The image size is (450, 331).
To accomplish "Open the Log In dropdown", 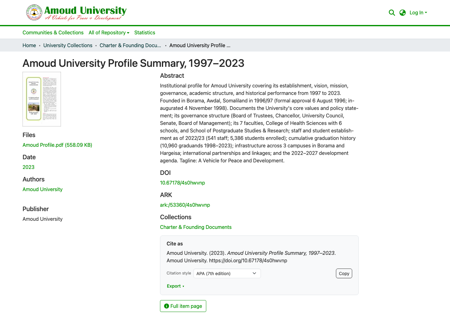I will click(x=418, y=13).
